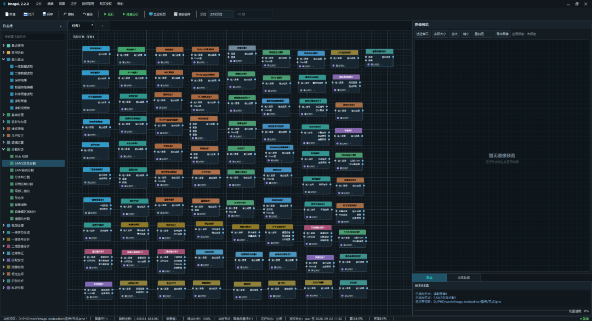Expand the 最近使用 category arrow
Image resolution: width=592 pixels, height=321 pixels.
coord(4,45)
